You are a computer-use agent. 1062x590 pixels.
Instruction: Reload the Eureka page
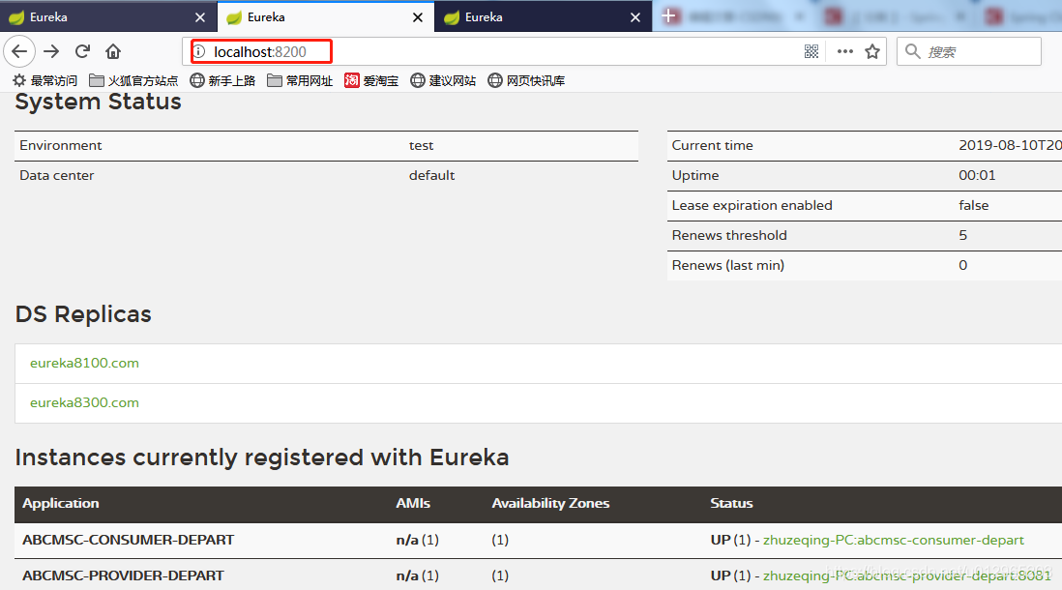click(82, 51)
